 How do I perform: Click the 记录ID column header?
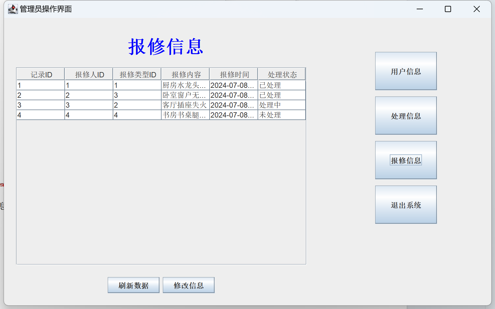coord(41,75)
